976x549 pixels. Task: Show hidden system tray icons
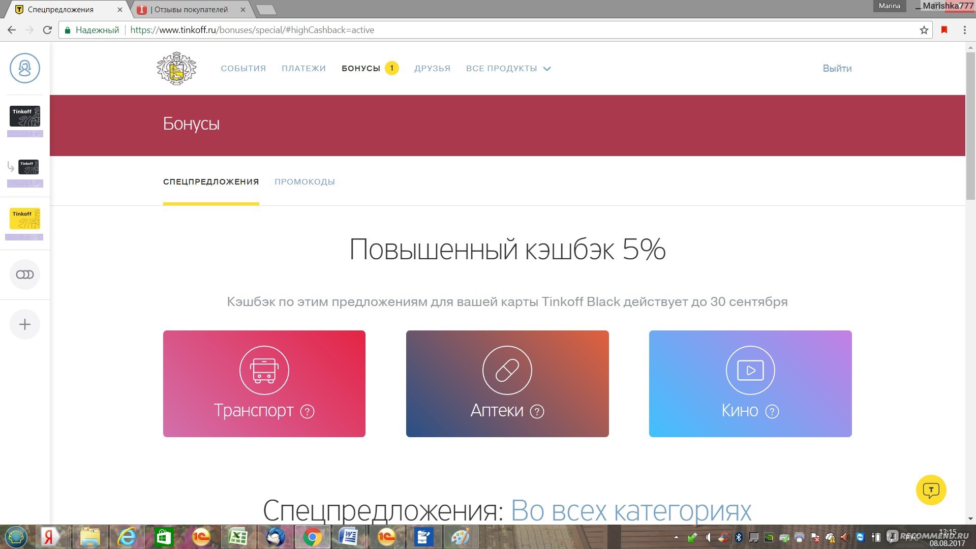(x=676, y=537)
